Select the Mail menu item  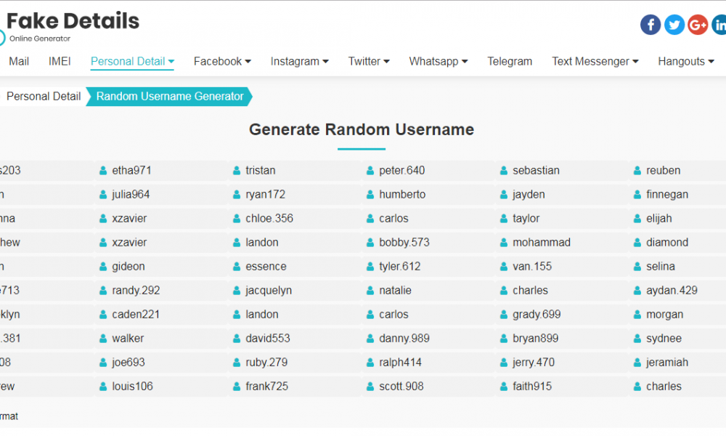click(x=18, y=62)
